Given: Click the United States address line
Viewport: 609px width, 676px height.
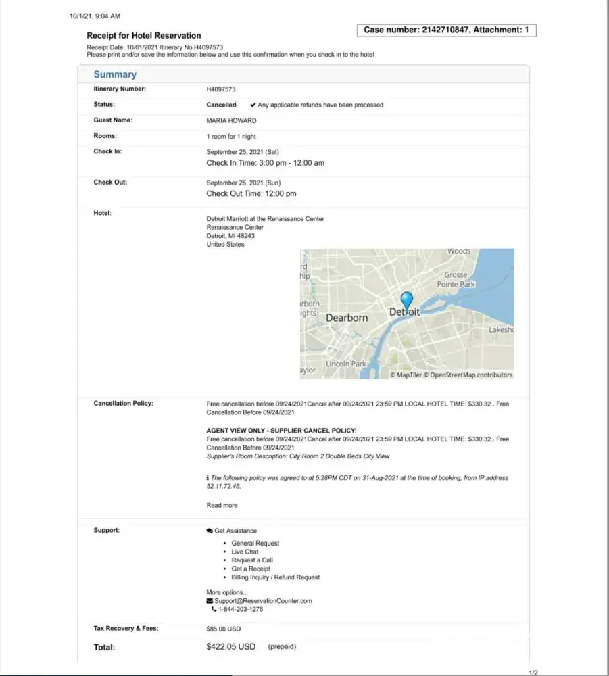Looking at the screenshot, I should [x=225, y=245].
